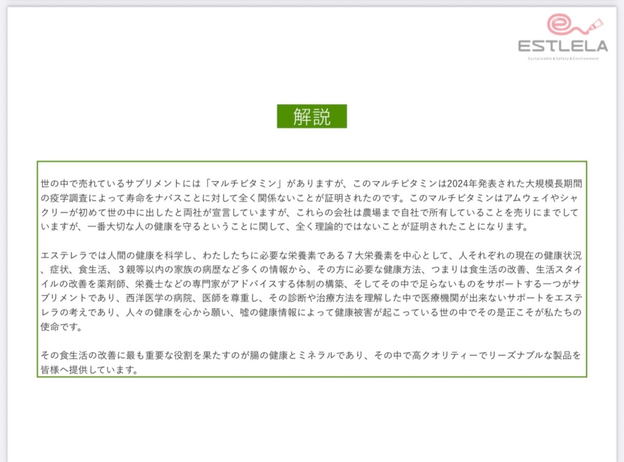624x462 pixels.
Task: Click the paragraph starting with エステレラでは人間の健康
Action: pyautogui.click(x=312, y=291)
